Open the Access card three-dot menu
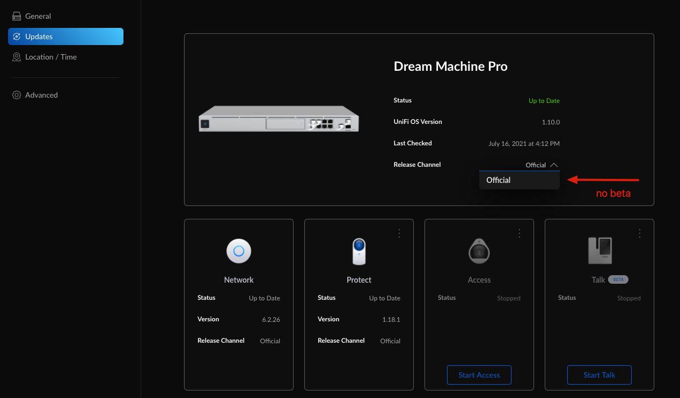Screen dimensions: 680x398 pos(520,233)
